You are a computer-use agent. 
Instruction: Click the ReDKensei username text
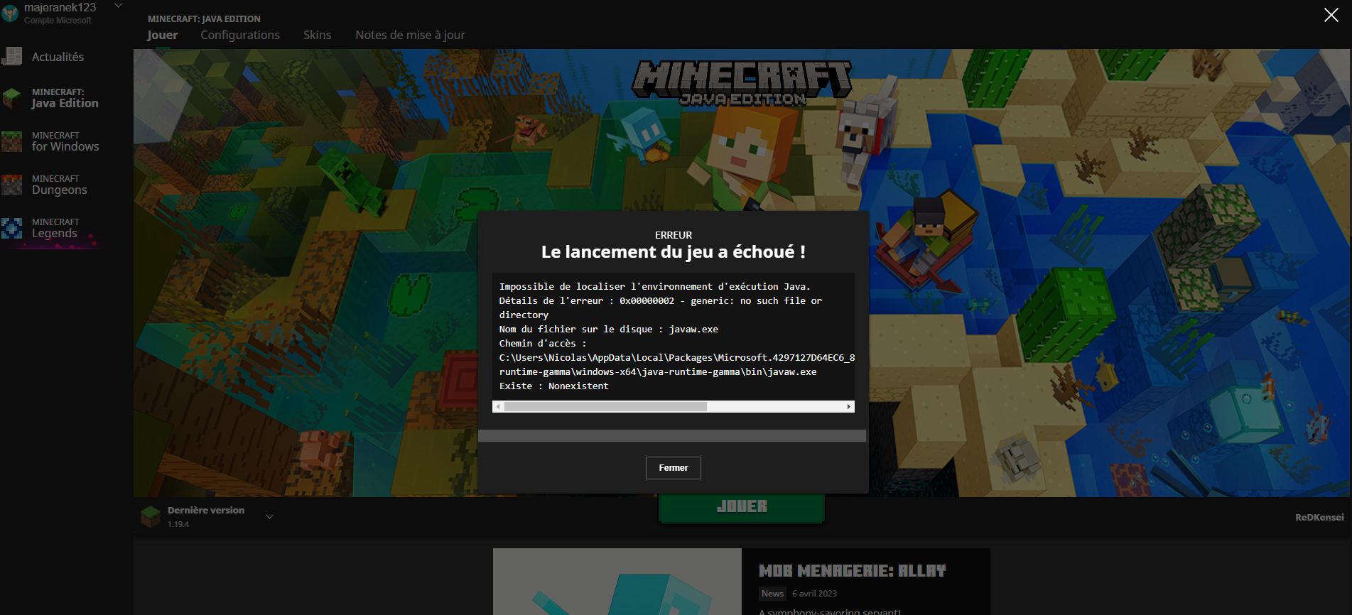point(1319,517)
